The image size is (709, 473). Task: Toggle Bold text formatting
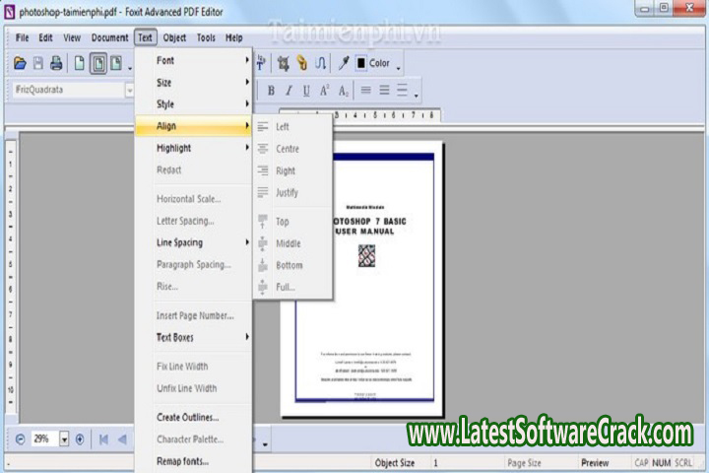271,91
